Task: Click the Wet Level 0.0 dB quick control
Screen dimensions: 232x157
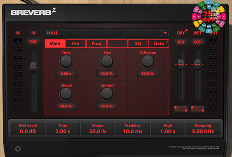Action: pyautogui.click(x=28, y=129)
